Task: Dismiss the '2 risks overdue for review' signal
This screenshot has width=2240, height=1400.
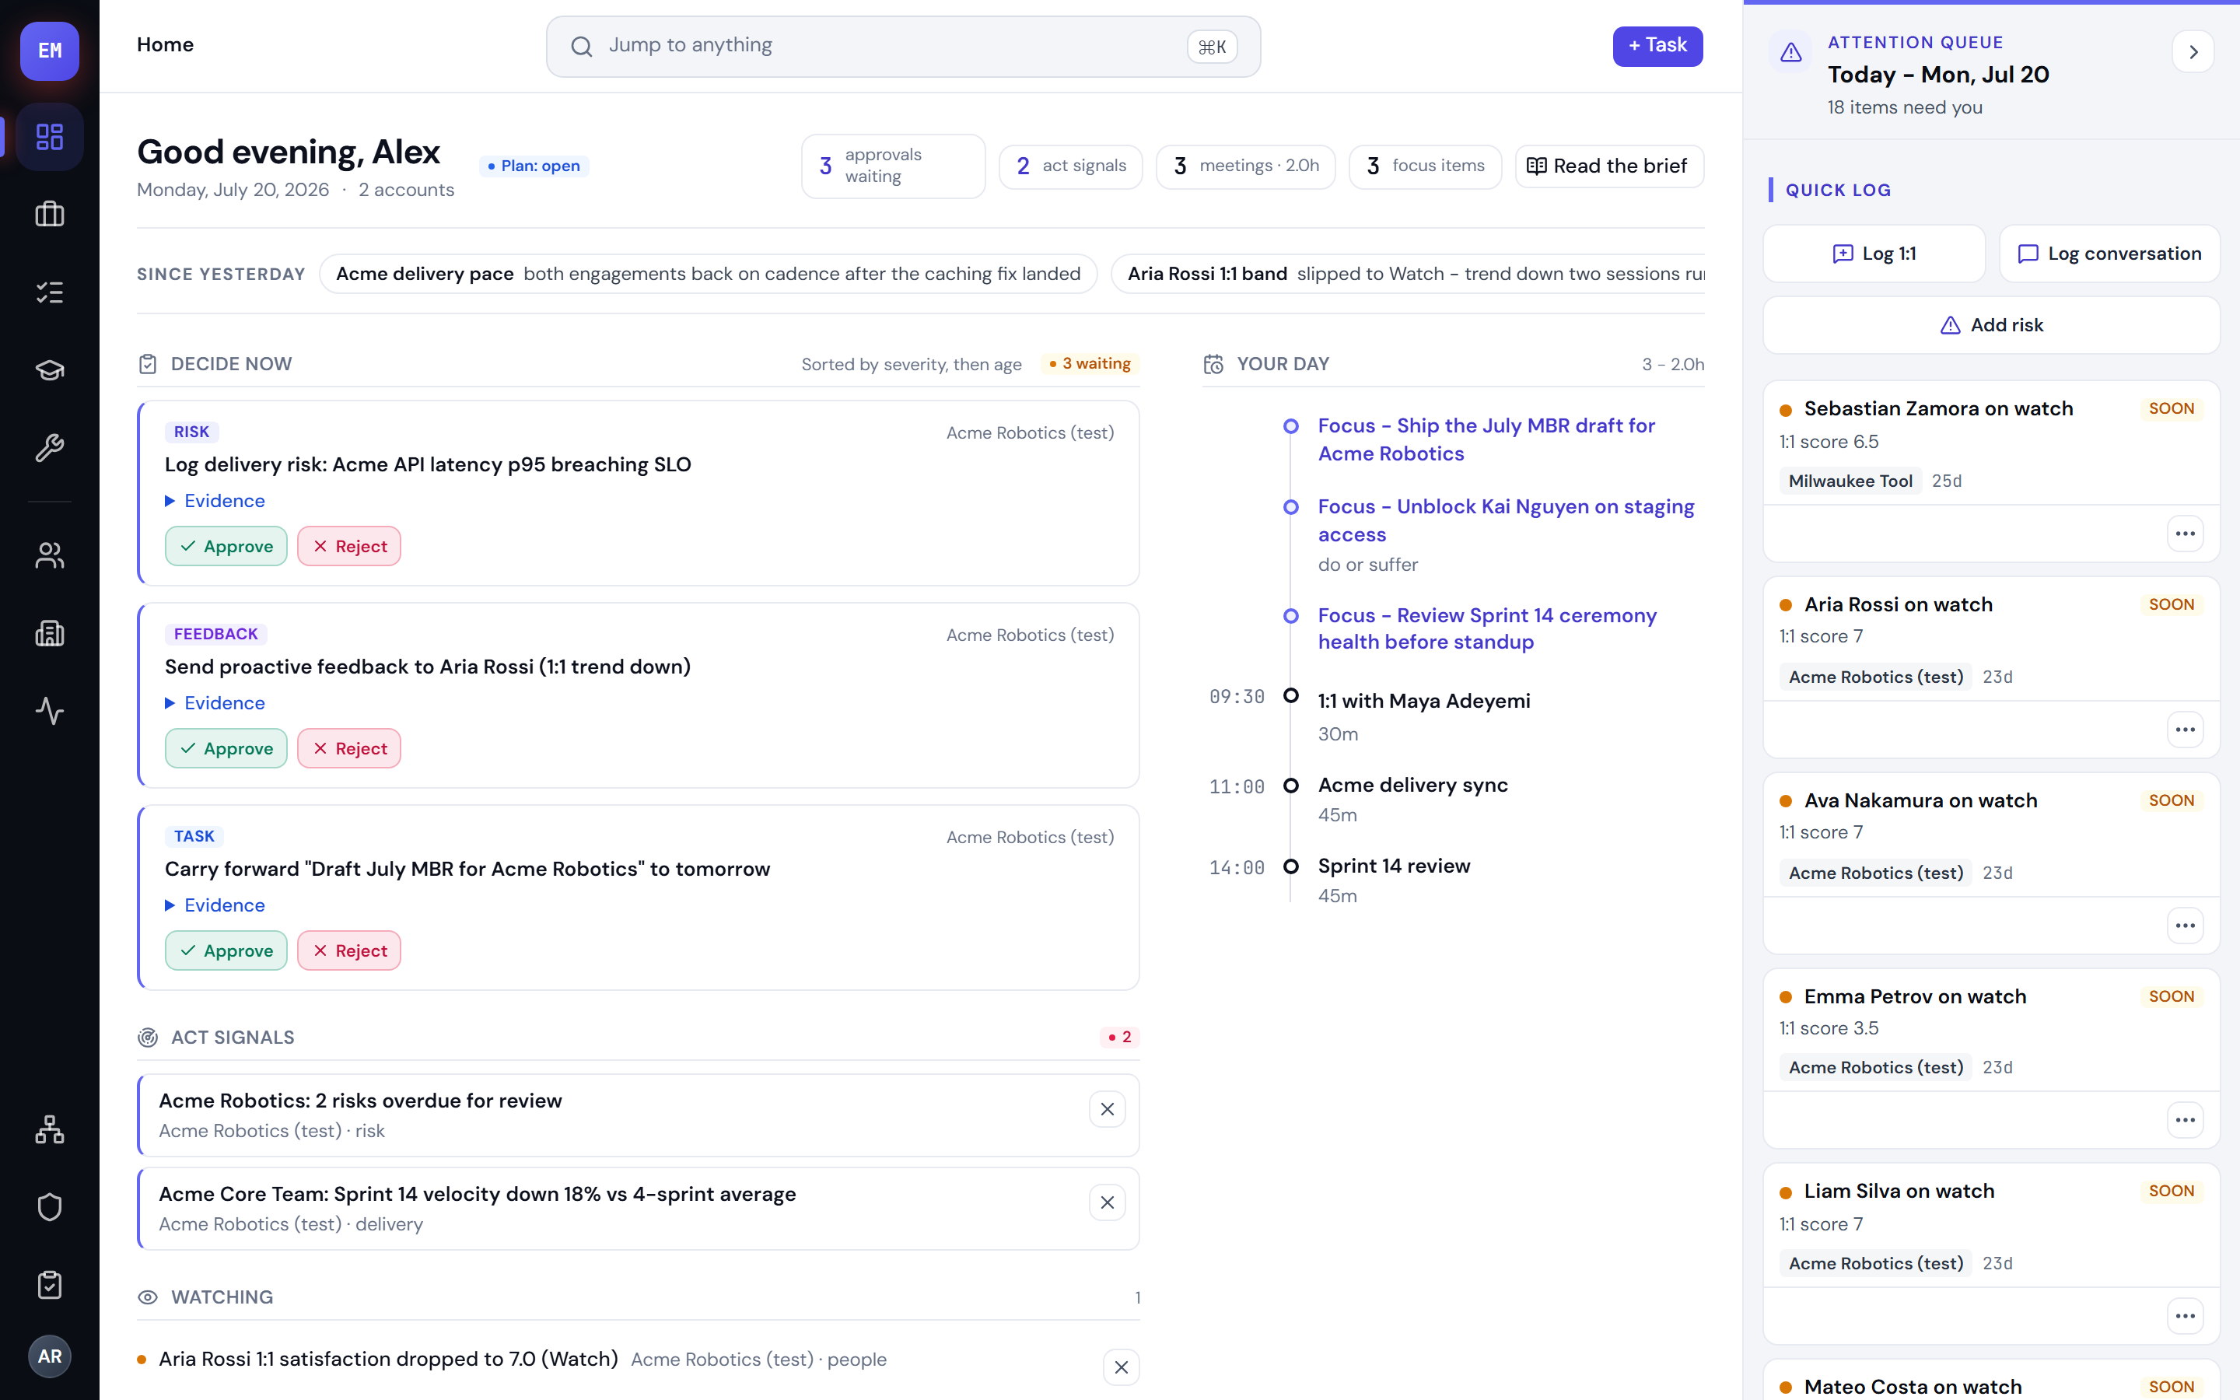Action: 1107,1109
